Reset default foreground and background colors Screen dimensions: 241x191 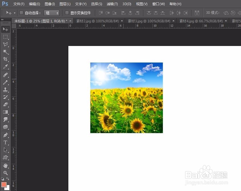[x=3, y=179]
